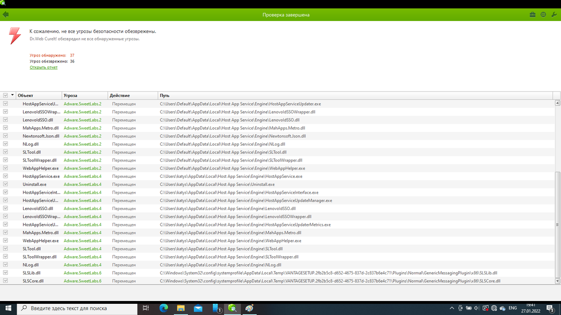Screen dimensions: 561x315
Task: Open the language globe icon
Action: point(543,14)
